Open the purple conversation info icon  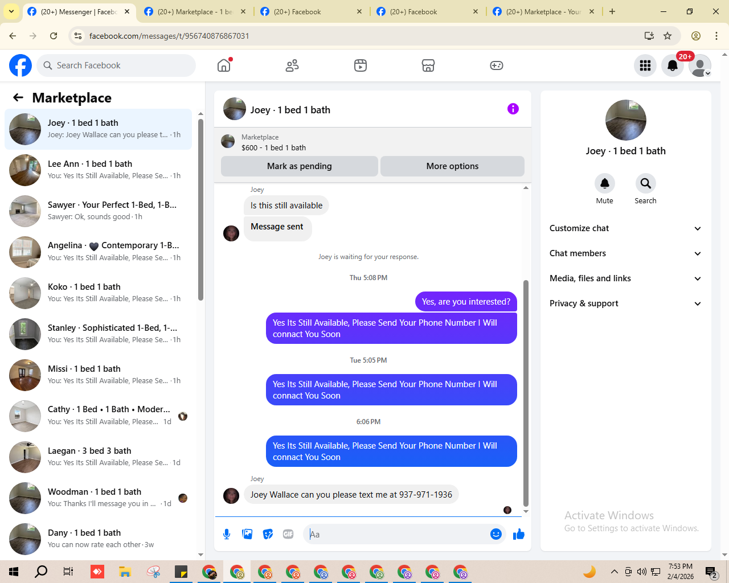[x=513, y=109]
